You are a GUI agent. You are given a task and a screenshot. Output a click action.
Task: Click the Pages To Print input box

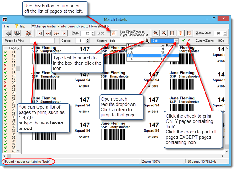42,41
